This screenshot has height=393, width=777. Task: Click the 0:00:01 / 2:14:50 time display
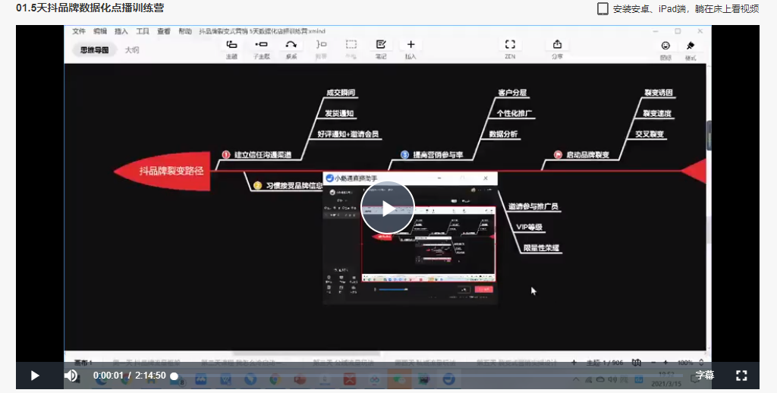click(x=129, y=376)
